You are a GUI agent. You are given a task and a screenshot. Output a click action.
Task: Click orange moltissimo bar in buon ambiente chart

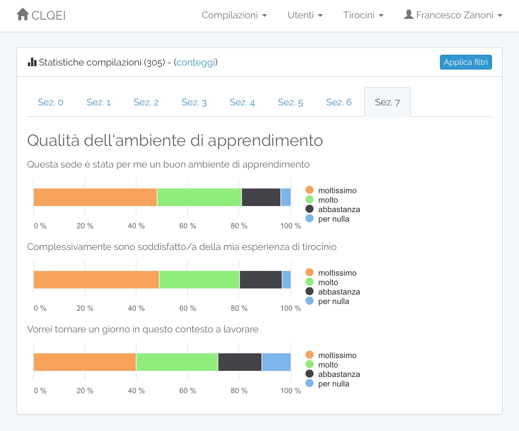95,197
